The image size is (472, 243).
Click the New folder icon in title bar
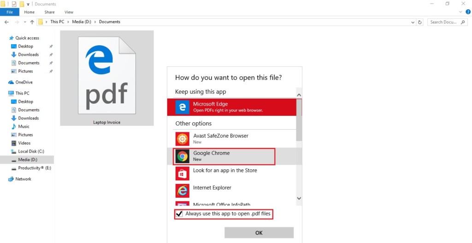pos(22,4)
